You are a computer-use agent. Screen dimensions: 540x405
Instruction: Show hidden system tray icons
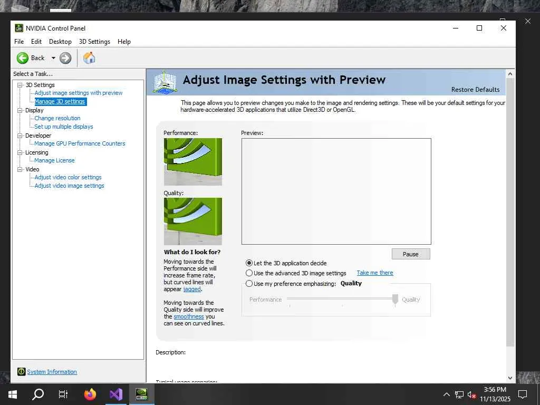(446, 394)
